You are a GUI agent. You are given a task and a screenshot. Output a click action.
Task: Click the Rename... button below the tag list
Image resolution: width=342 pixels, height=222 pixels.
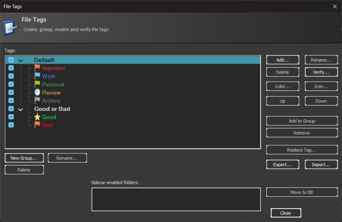(67, 158)
